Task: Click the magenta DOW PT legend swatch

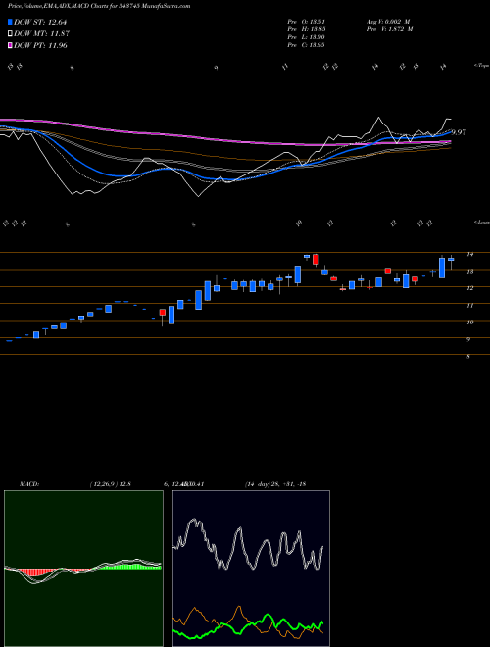Action: (x=11, y=45)
